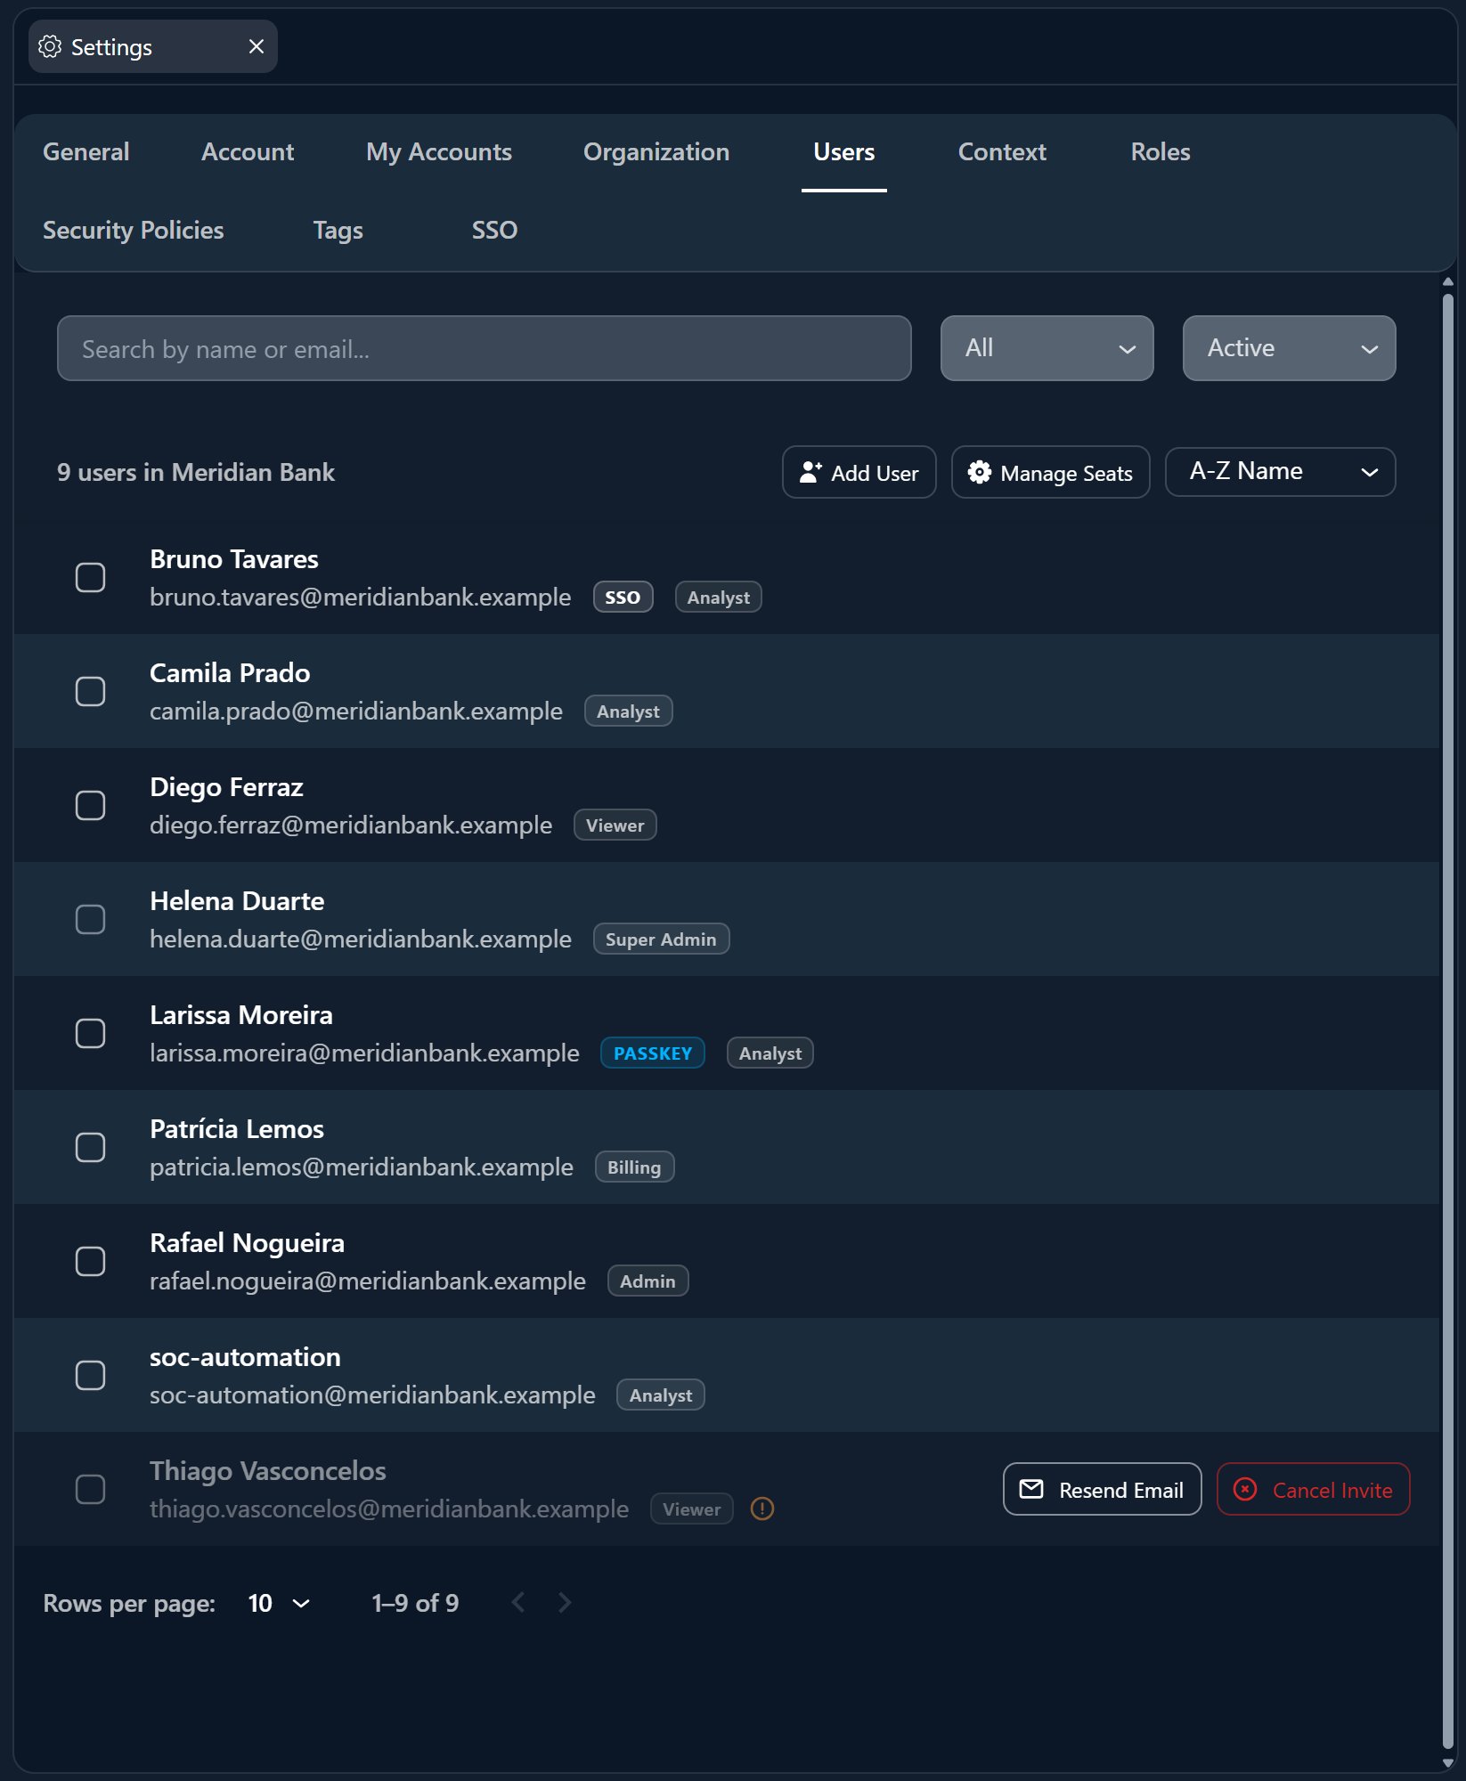The image size is (1466, 1781).
Task: Click the SSO badge on Bruno Tavares
Action: 623,598
